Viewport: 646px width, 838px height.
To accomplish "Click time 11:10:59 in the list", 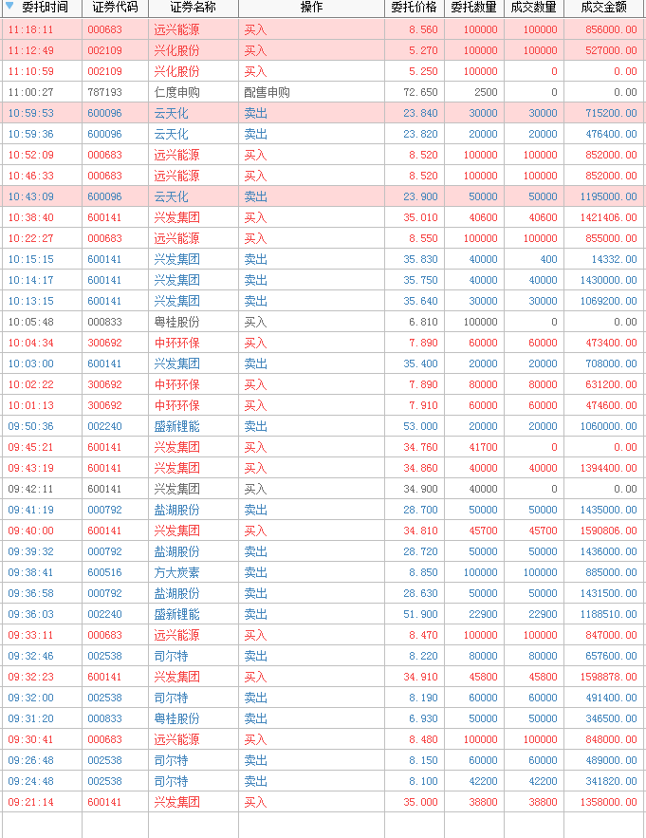I will (x=30, y=71).
